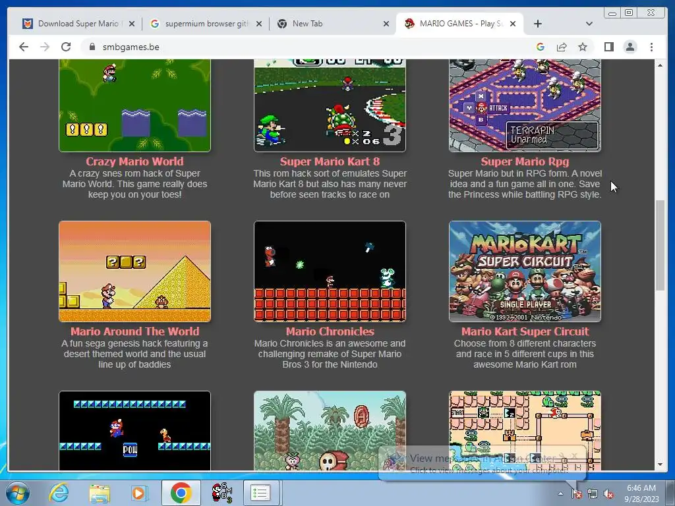Click the Action Center flag icon
This screenshot has width=675, height=506.
[x=576, y=494]
